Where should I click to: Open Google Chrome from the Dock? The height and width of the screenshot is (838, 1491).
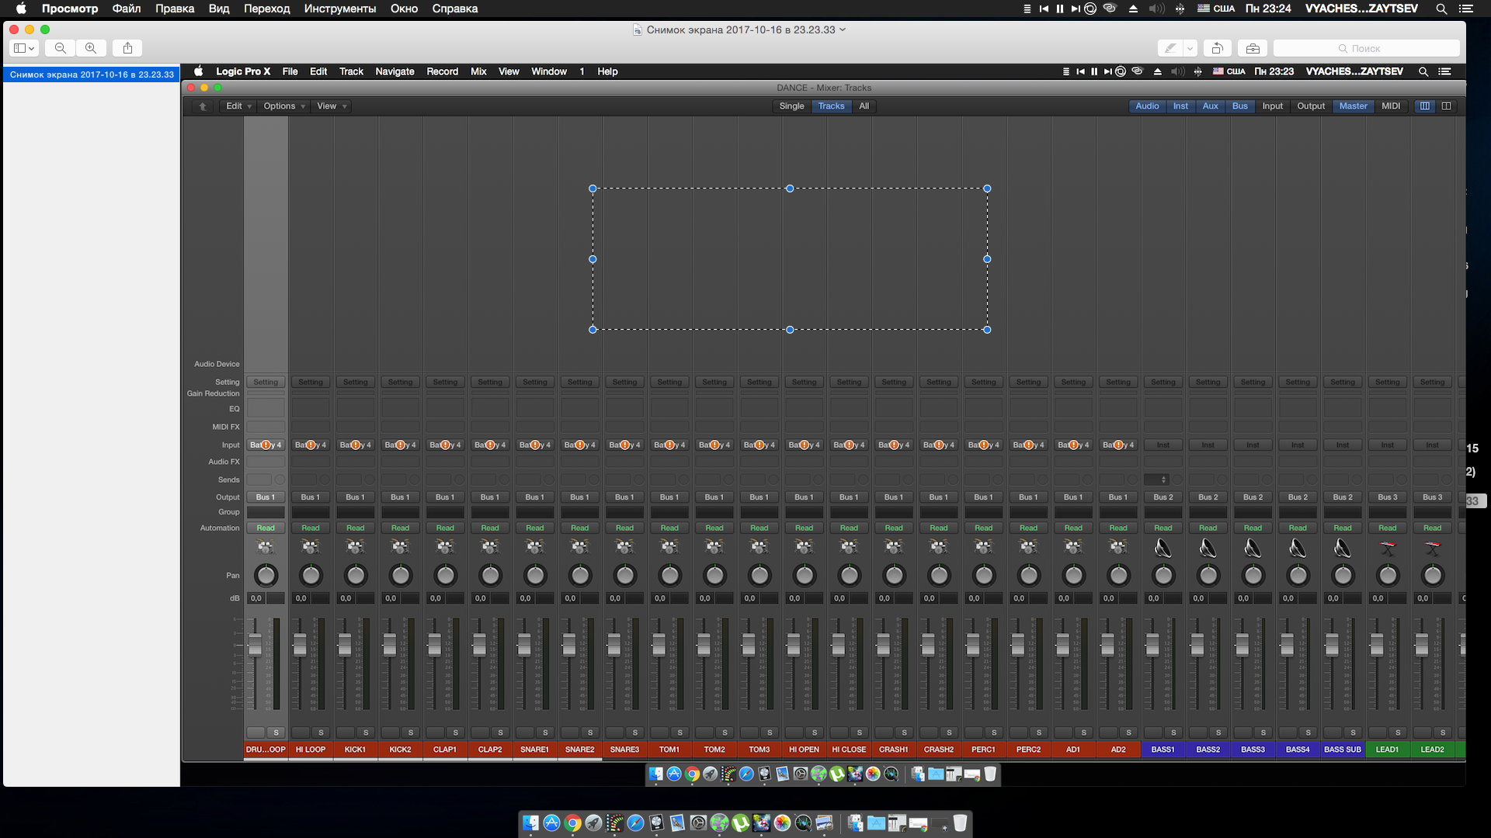pyautogui.click(x=572, y=823)
